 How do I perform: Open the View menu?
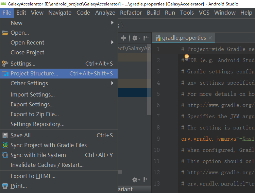pyautogui.click(x=37, y=13)
